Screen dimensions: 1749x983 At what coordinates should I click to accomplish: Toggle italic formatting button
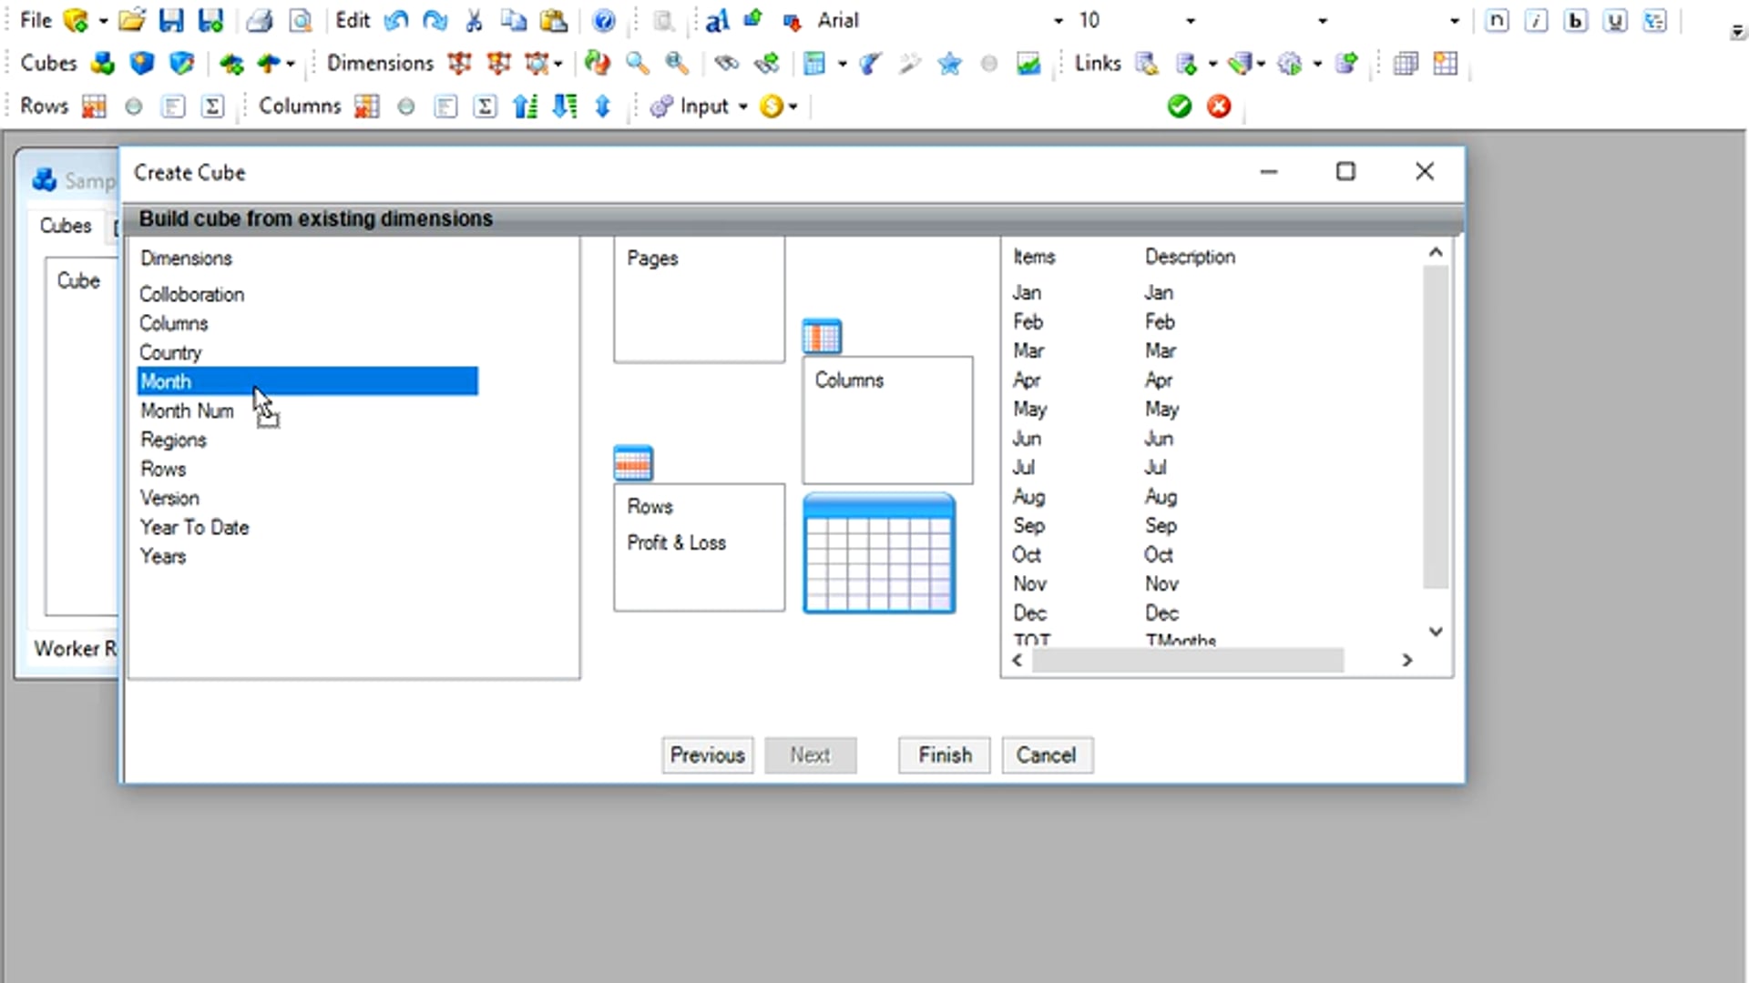(1536, 20)
